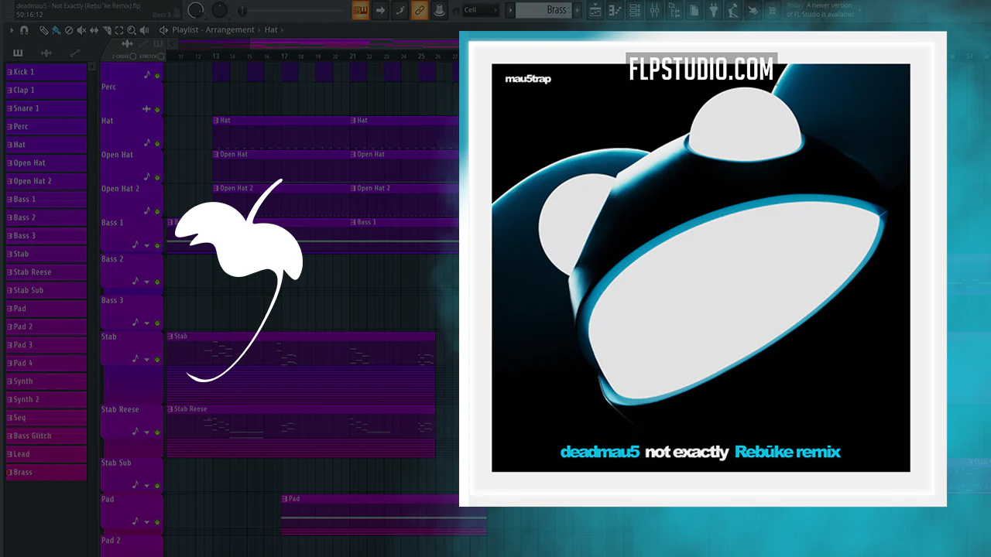
Task: Toggle the playlist snap magnet icon
Action: click(24, 30)
